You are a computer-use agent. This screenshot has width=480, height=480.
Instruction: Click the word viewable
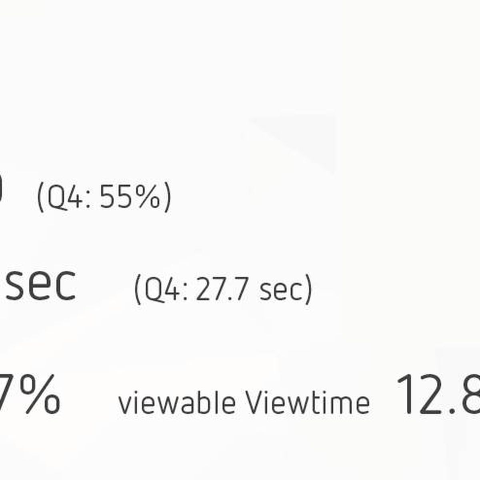click(176, 402)
